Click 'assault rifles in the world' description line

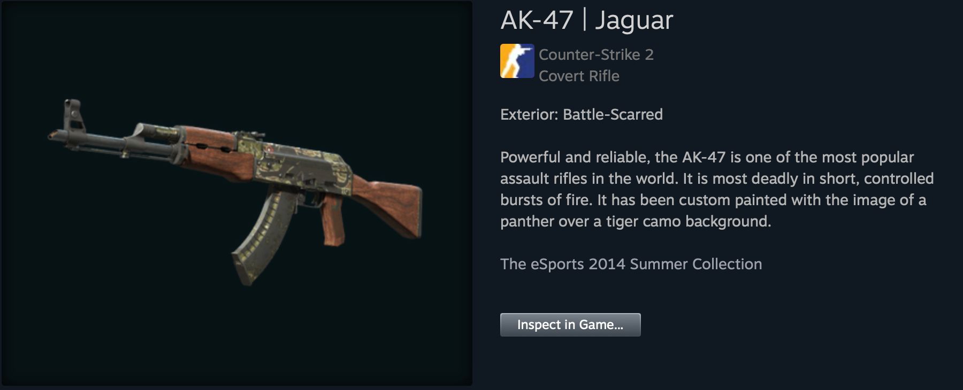pyautogui.click(x=717, y=178)
